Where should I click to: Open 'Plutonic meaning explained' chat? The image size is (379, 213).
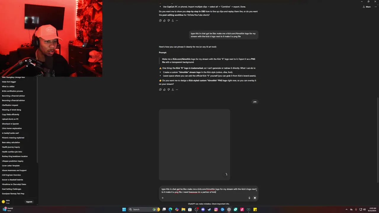[13, 138]
